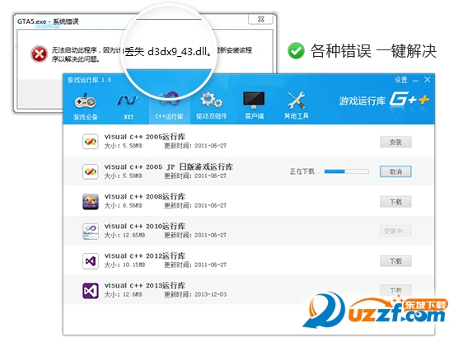Click 更新时间: 2013-12-03 text
Image resolution: width=454 pixels, height=342 pixels.
click(195, 294)
